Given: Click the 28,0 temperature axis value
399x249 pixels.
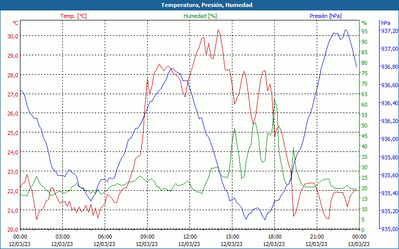Looking at the screenshot, I should [13, 75].
